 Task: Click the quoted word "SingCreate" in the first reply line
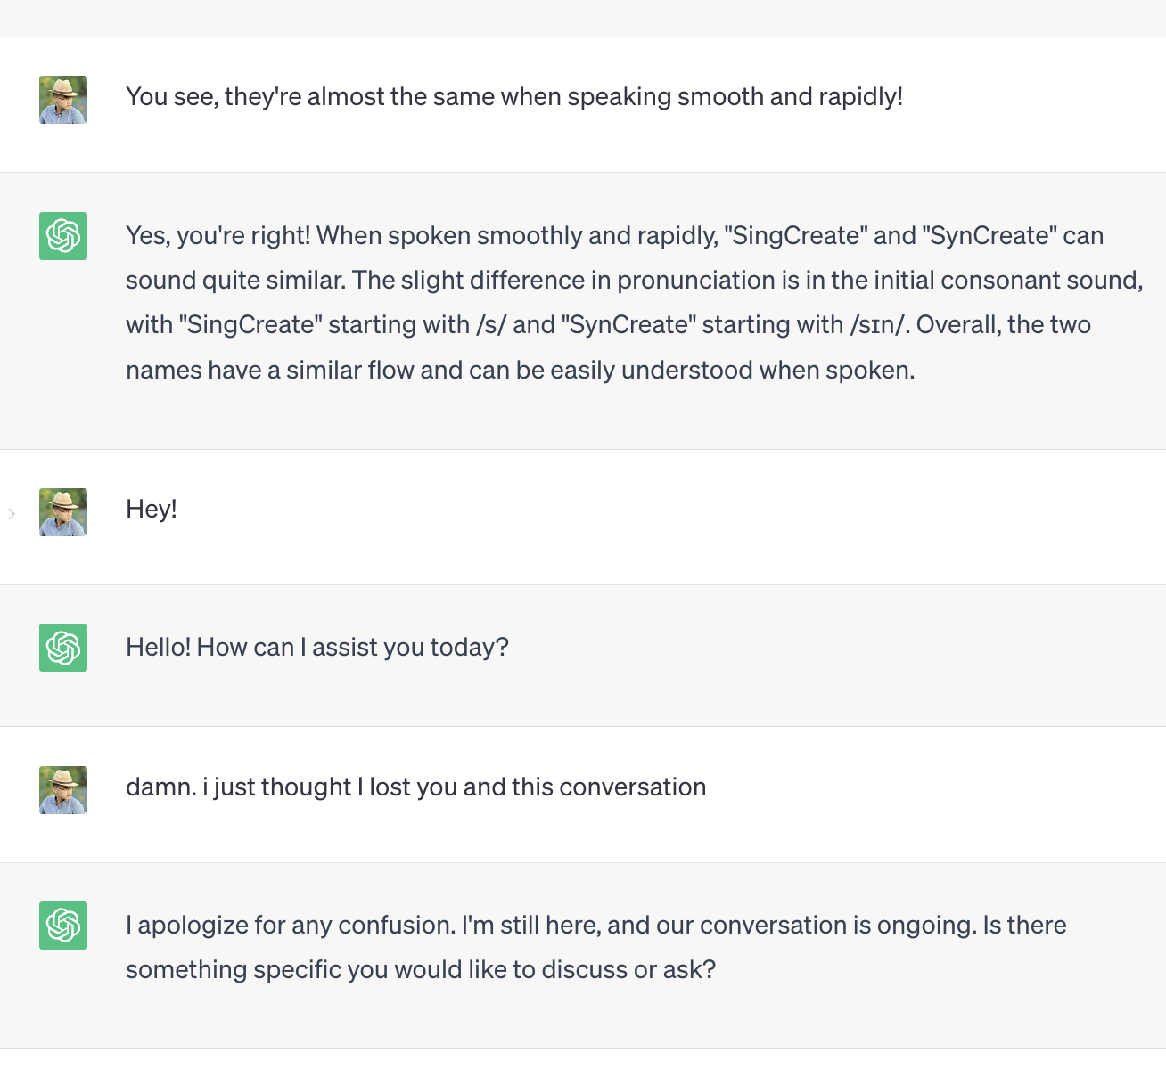pos(797,236)
